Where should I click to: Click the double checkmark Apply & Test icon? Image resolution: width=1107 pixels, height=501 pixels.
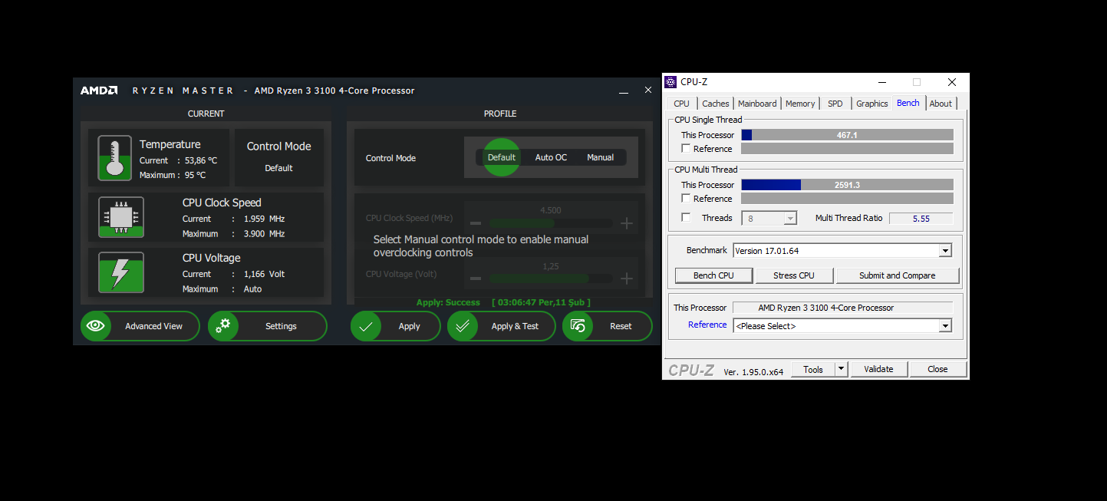462,326
